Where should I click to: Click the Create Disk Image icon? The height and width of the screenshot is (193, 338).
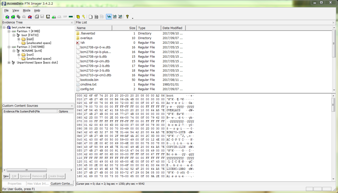pyautogui.click(x=37, y=17)
